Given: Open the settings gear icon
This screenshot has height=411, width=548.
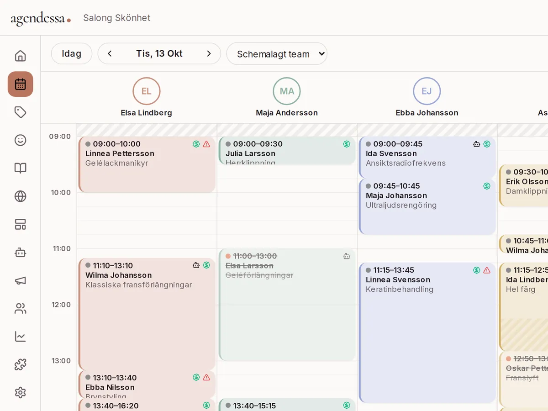Looking at the screenshot, I should click(x=20, y=393).
